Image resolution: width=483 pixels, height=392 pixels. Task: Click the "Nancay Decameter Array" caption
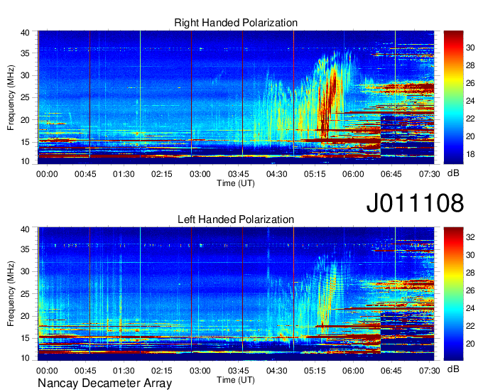point(104,383)
